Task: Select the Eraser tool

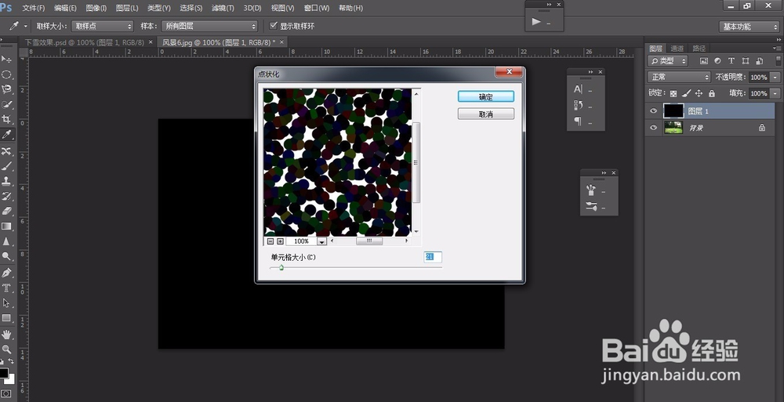Action: [6, 211]
